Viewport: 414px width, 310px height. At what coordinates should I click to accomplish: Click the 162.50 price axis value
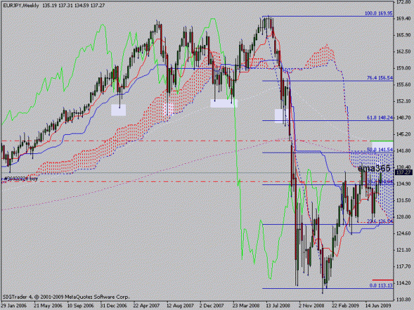(403, 52)
